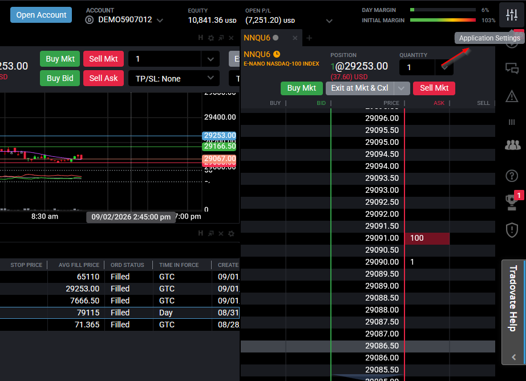Select the order row with Day time in force
The height and width of the screenshot is (381, 526).
(120, 313)
